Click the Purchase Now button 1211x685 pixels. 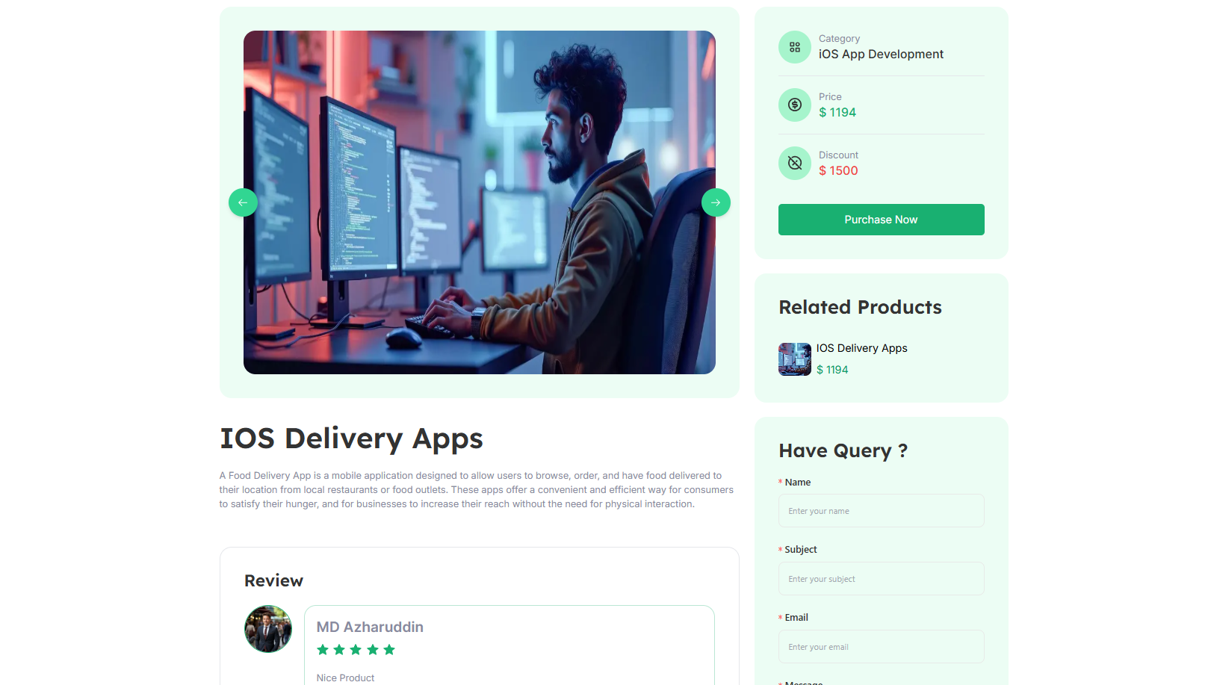[x=881, y=220]
